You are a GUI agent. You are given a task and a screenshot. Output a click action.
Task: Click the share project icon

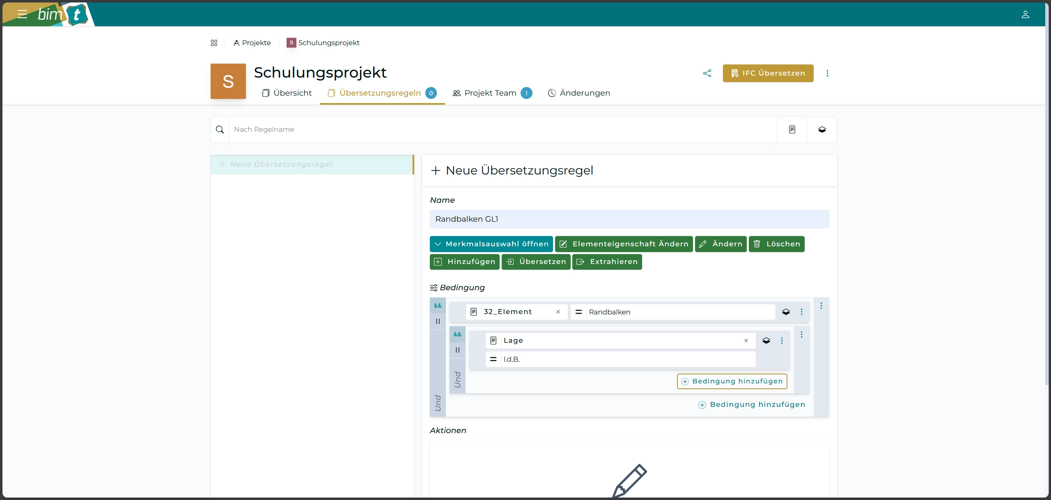click(707, 73)
